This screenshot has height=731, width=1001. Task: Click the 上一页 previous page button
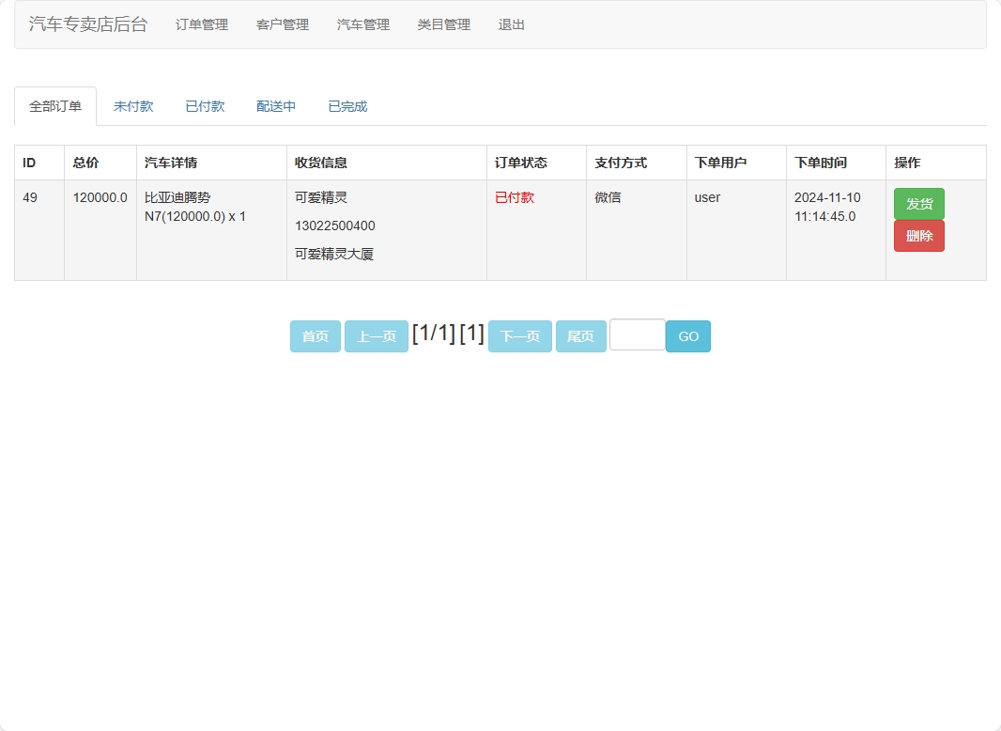(376, 335)
